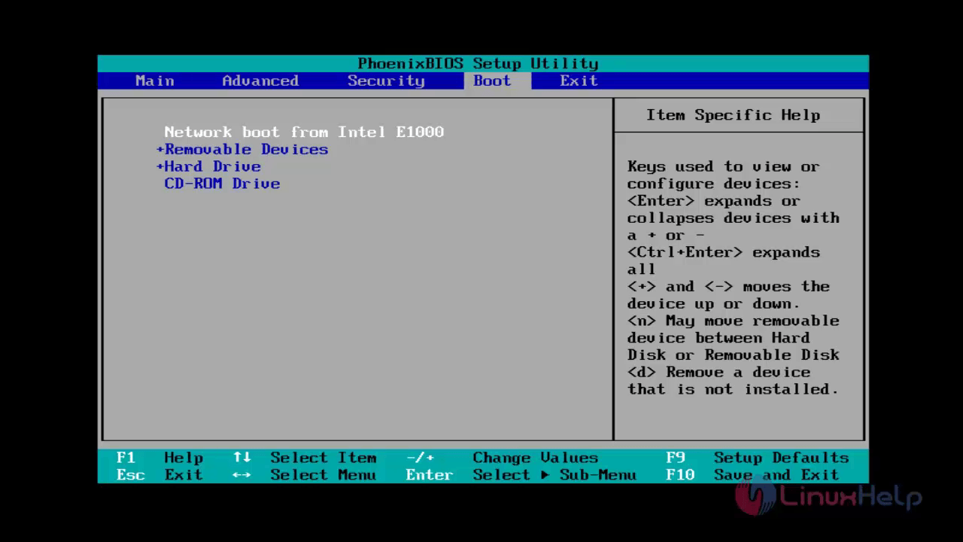The height and width of the screenshot is (542, 963).
Task: Go to the Exit tab
Action: click(579, 81)
